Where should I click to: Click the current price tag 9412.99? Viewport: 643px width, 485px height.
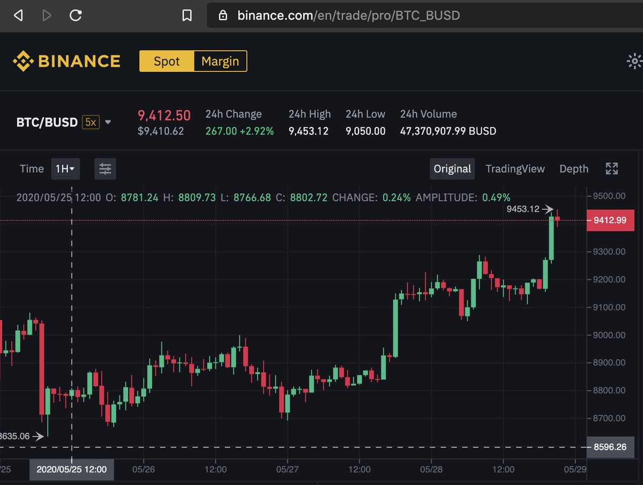(610, 220)
